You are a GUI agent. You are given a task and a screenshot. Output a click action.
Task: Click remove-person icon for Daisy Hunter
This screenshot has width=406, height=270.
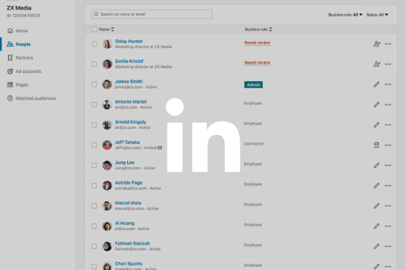[x=377, y=44]
